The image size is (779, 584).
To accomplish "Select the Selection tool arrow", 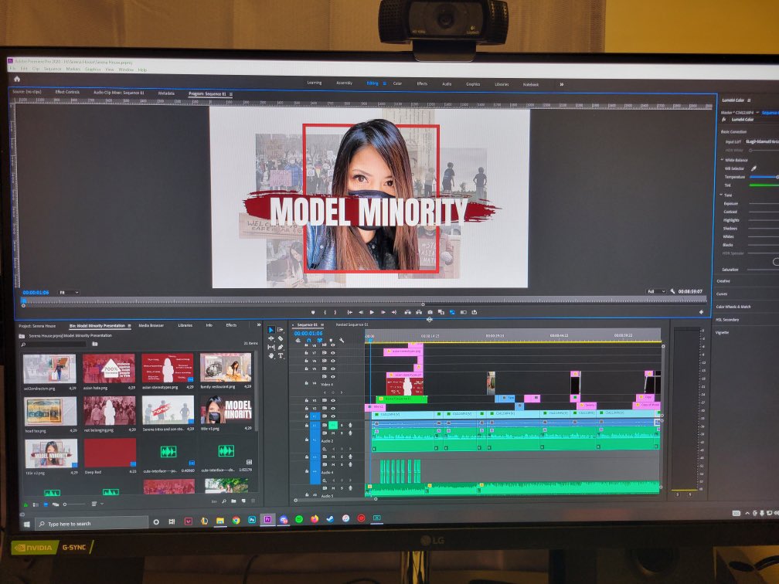I will click(x=271, y=330).
